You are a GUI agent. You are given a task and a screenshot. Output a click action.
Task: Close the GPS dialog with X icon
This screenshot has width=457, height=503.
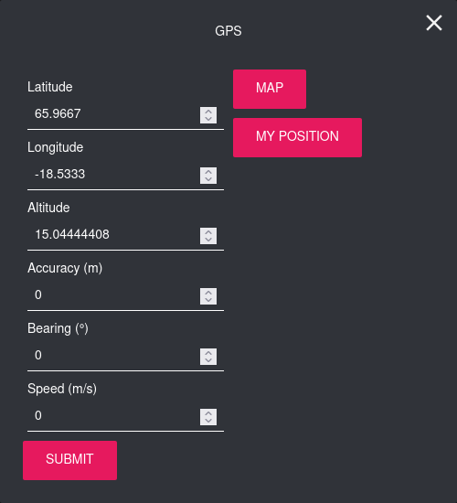434,23
